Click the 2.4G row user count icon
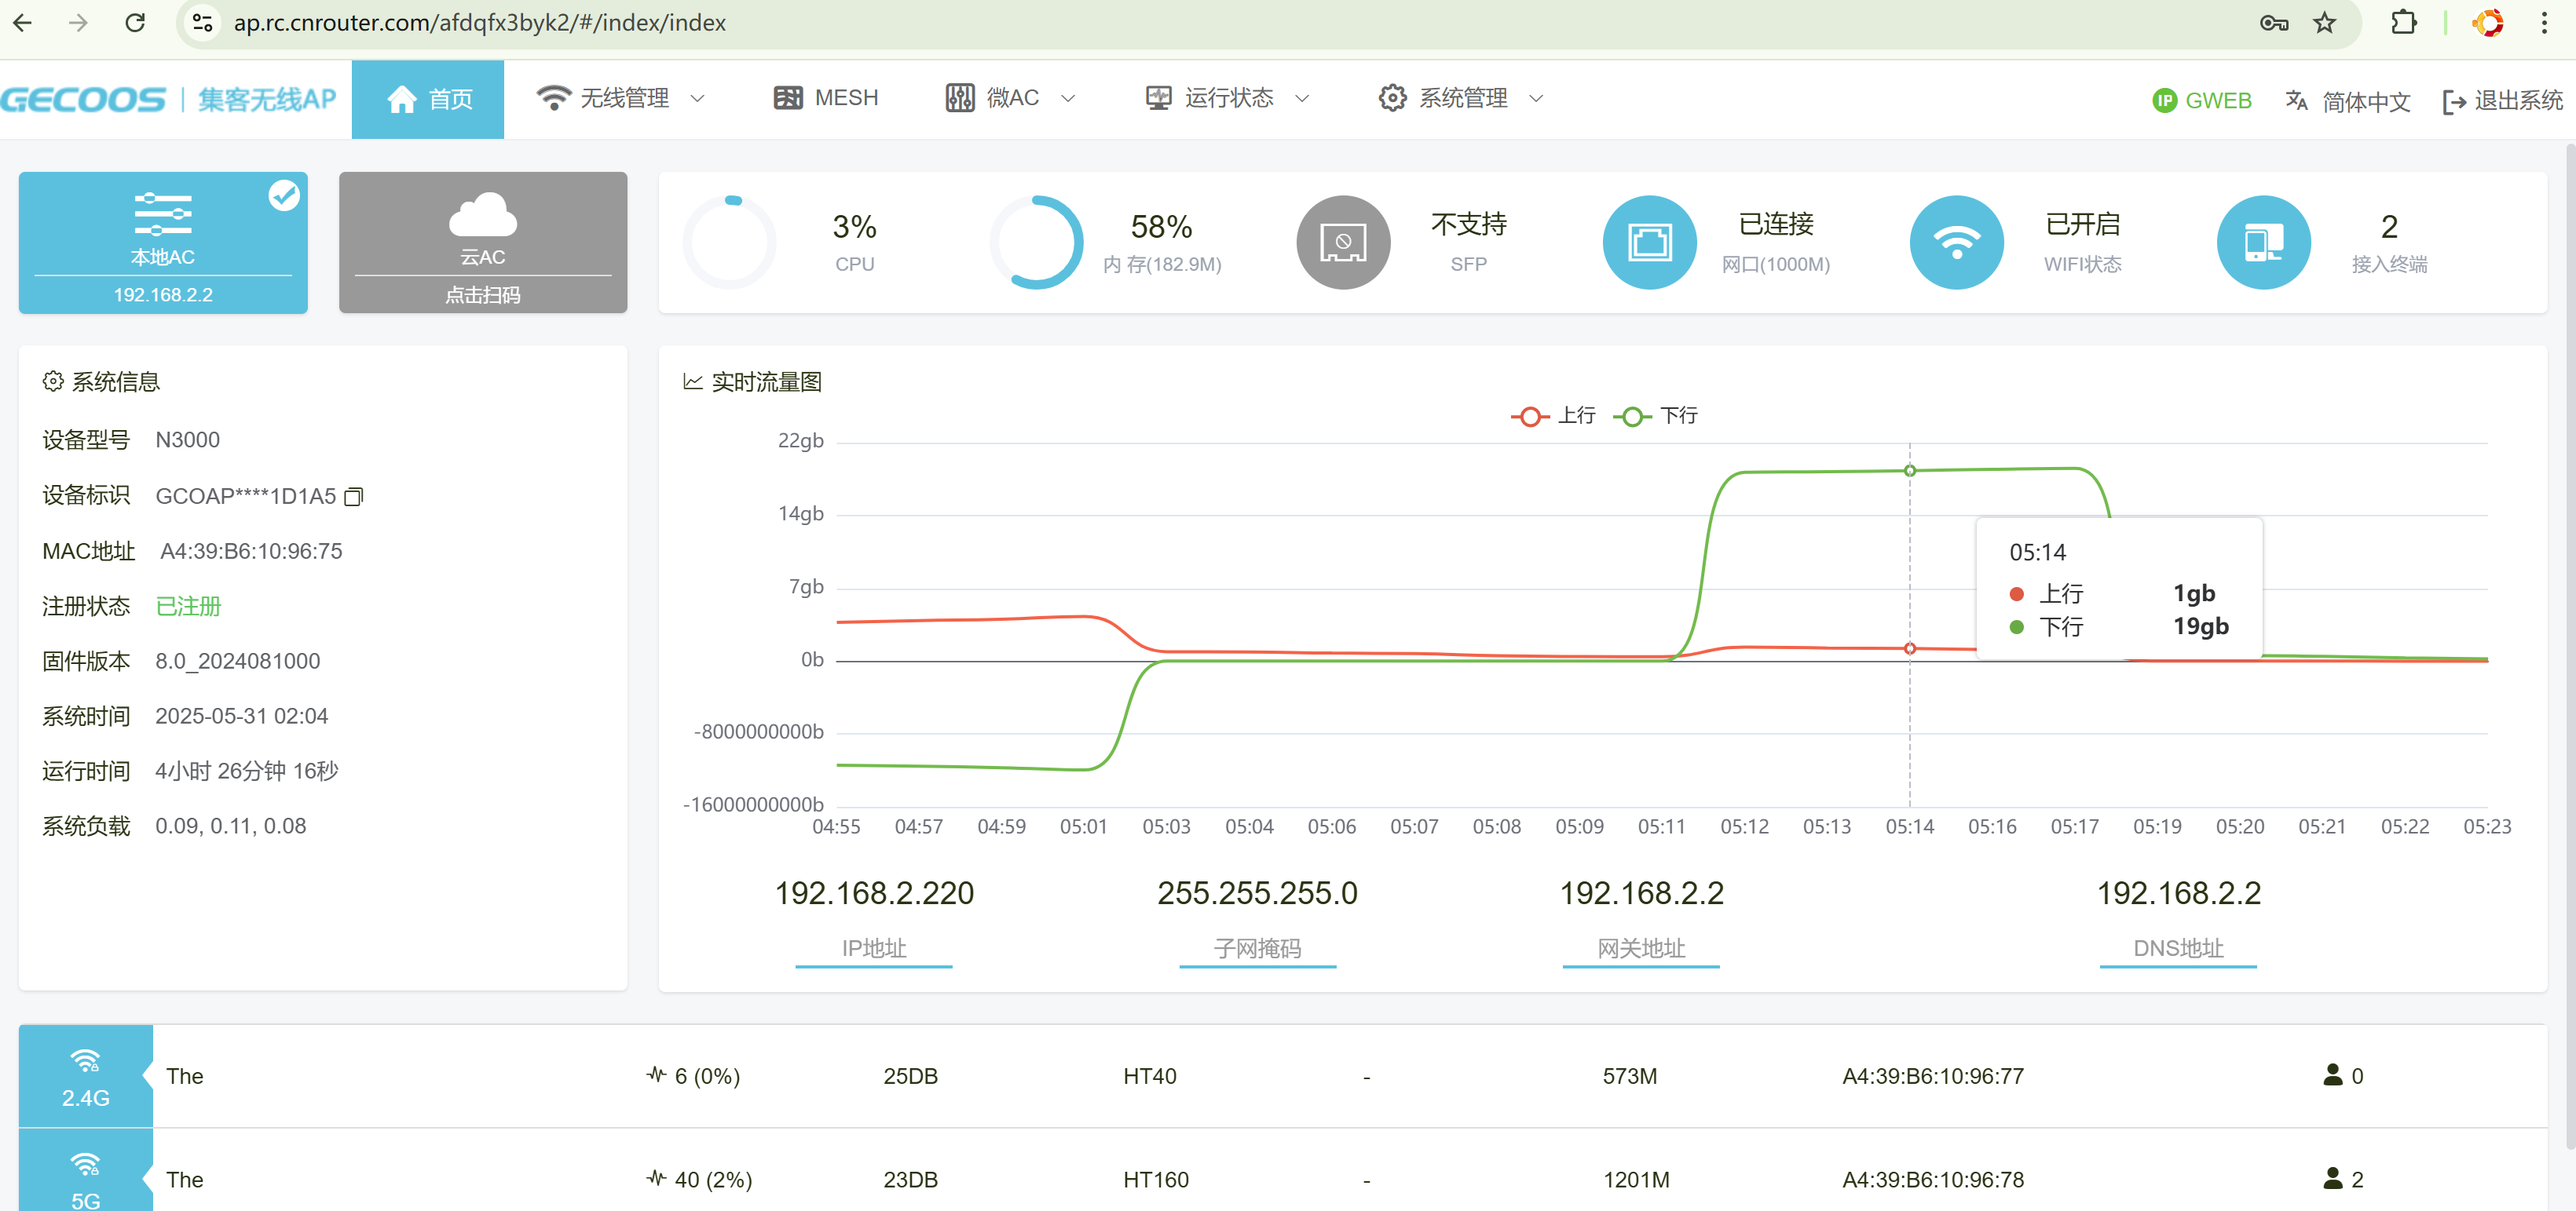 point(2332,1075)
